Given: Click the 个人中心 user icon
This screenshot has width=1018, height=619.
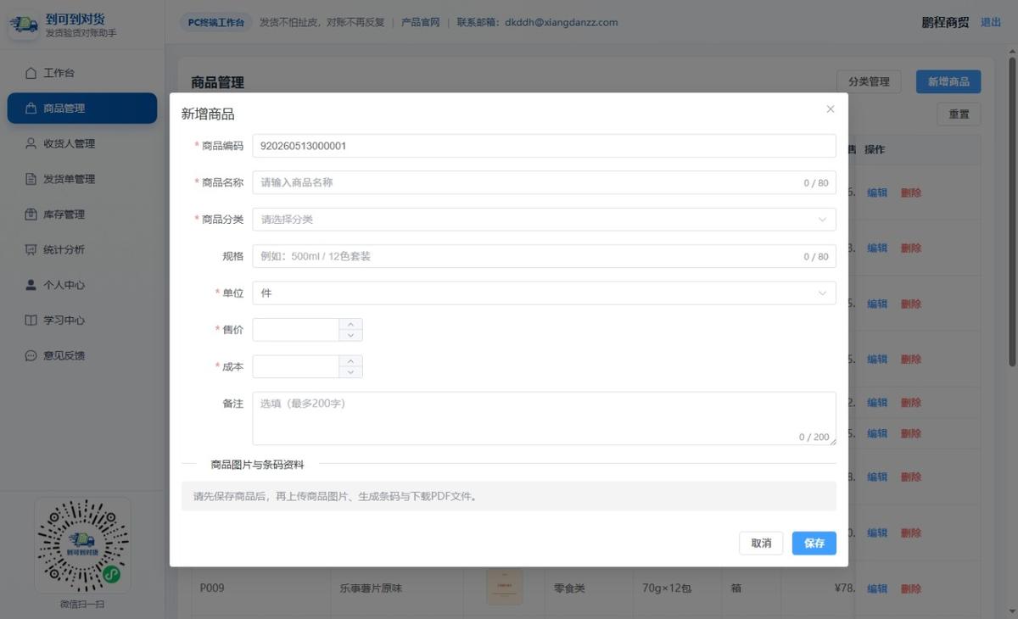Looking at the screenshot, I should 31,285.
